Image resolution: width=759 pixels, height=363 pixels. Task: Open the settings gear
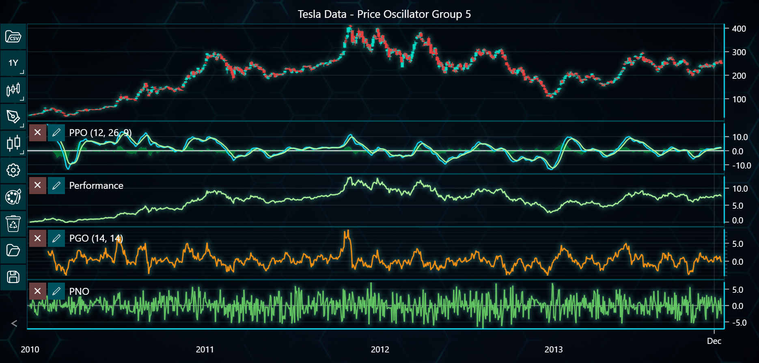pyautogui.click(x=13, y=170)
